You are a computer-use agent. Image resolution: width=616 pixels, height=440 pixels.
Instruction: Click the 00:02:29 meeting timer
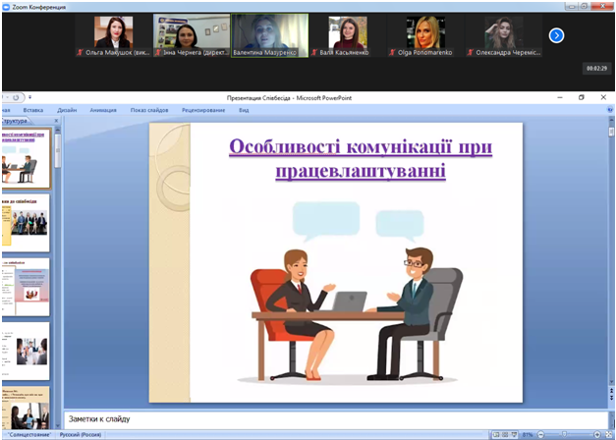(596, 69)
